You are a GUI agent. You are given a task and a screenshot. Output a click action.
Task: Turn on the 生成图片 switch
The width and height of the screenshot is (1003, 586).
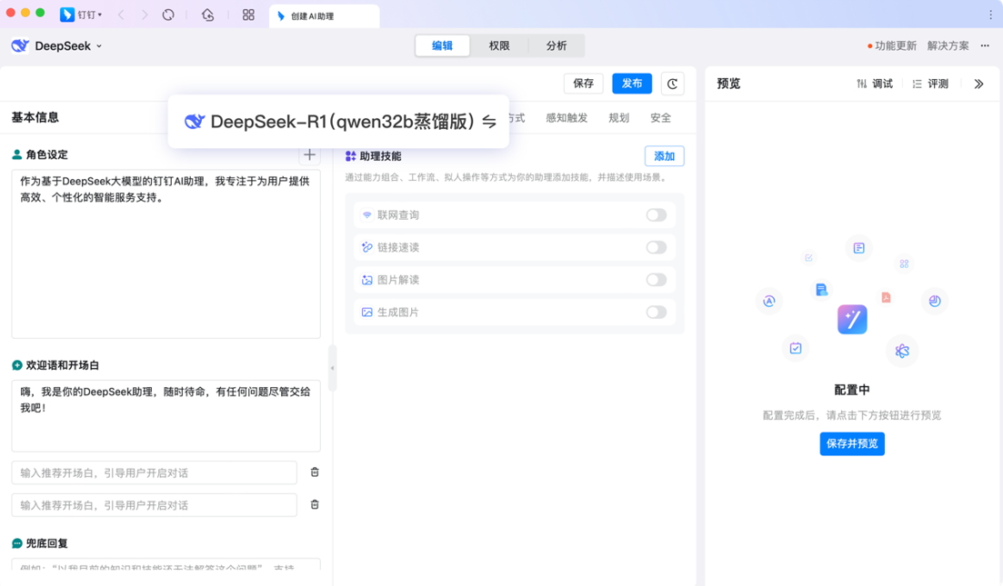(x=657, y=312)
